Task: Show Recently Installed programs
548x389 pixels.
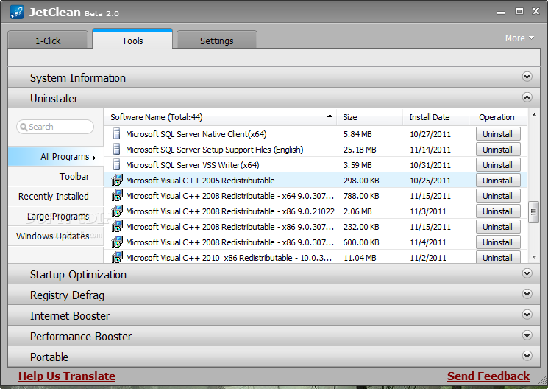Action: pyautogui.click(x=56, y=197)
